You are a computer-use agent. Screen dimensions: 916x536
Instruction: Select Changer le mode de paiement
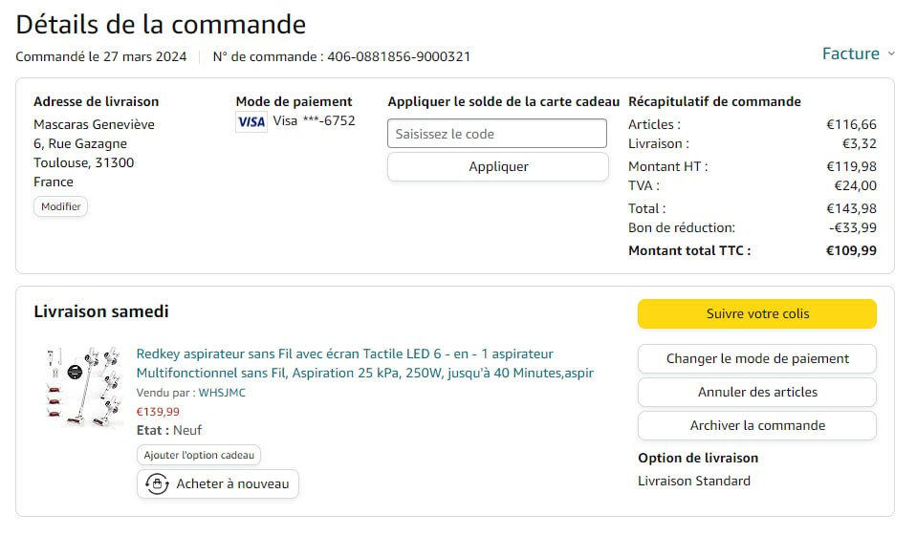tap(756, 359)
